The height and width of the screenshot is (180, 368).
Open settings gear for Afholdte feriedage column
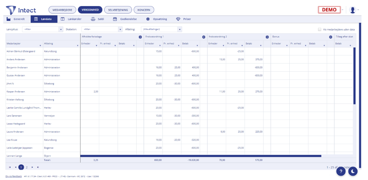[x=140, y=37]
